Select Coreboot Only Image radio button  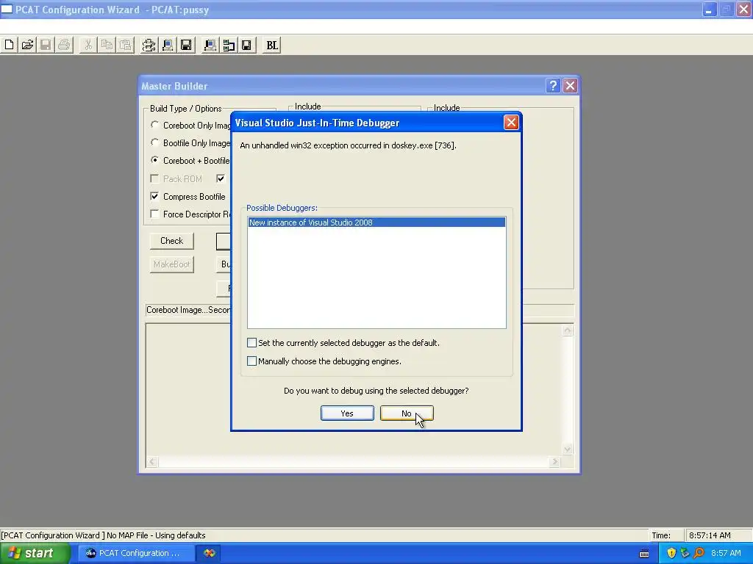[154, 125]
